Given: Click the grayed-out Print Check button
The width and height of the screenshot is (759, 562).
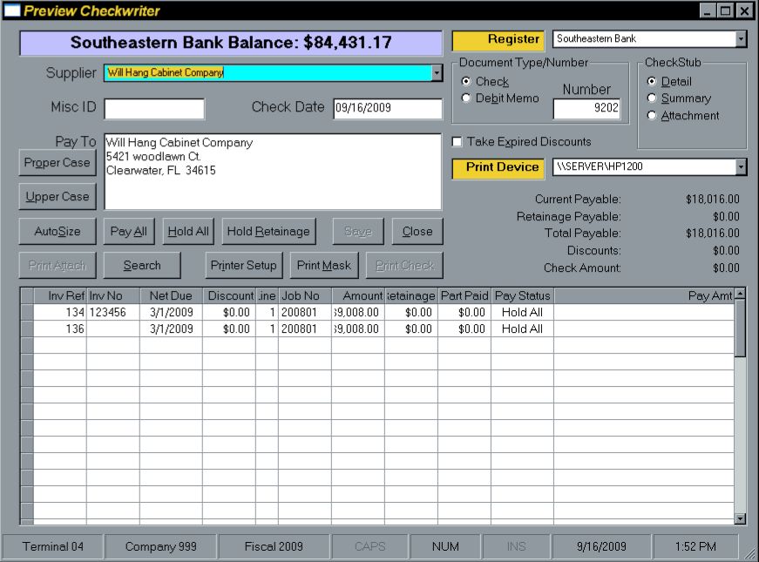Looking at the screenshot, I should tap(404, 265).
